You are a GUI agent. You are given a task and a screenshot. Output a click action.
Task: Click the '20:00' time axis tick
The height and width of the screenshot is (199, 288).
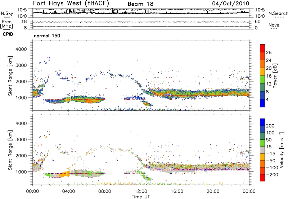tap(213, 191)
